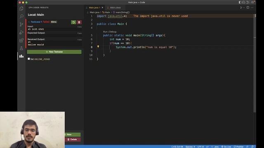Open the Explorer view in activity bar
264x148 pixels.
tap(21, 9)
